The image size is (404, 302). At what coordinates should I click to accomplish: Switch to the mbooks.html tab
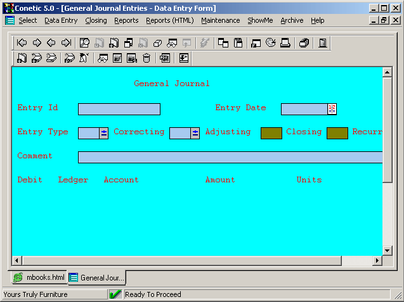39,277
